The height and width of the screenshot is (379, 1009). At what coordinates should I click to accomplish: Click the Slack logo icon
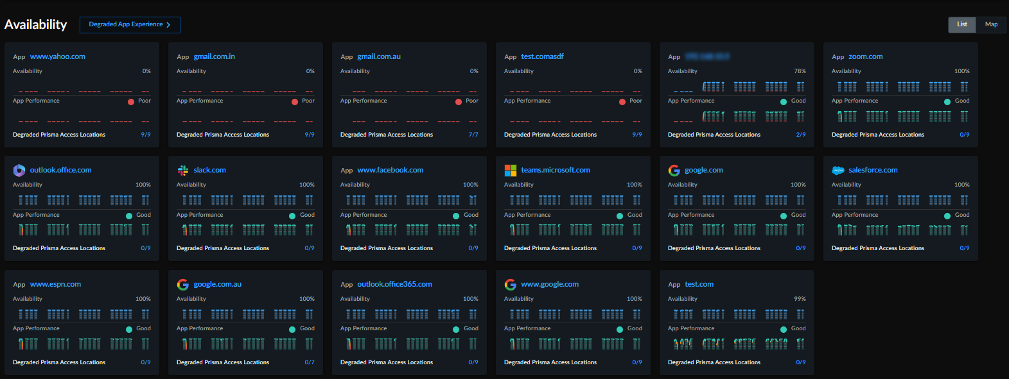183,170
